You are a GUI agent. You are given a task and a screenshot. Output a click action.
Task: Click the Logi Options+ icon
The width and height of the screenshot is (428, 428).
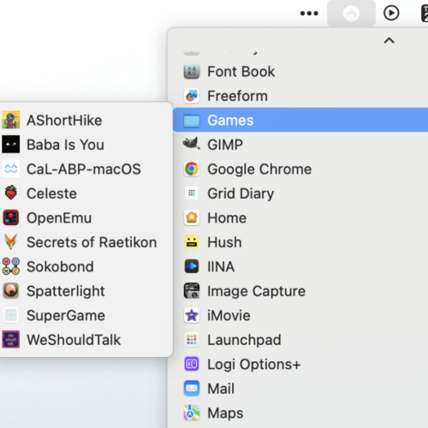[x=192, y=364]
